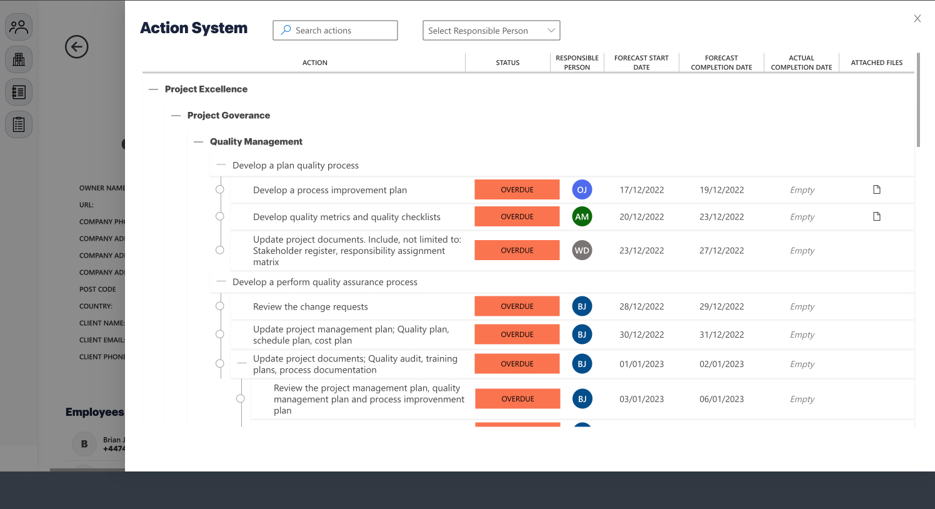Toggle circle for Review project management plan row
Screen dimensions: 935x509
240,399
